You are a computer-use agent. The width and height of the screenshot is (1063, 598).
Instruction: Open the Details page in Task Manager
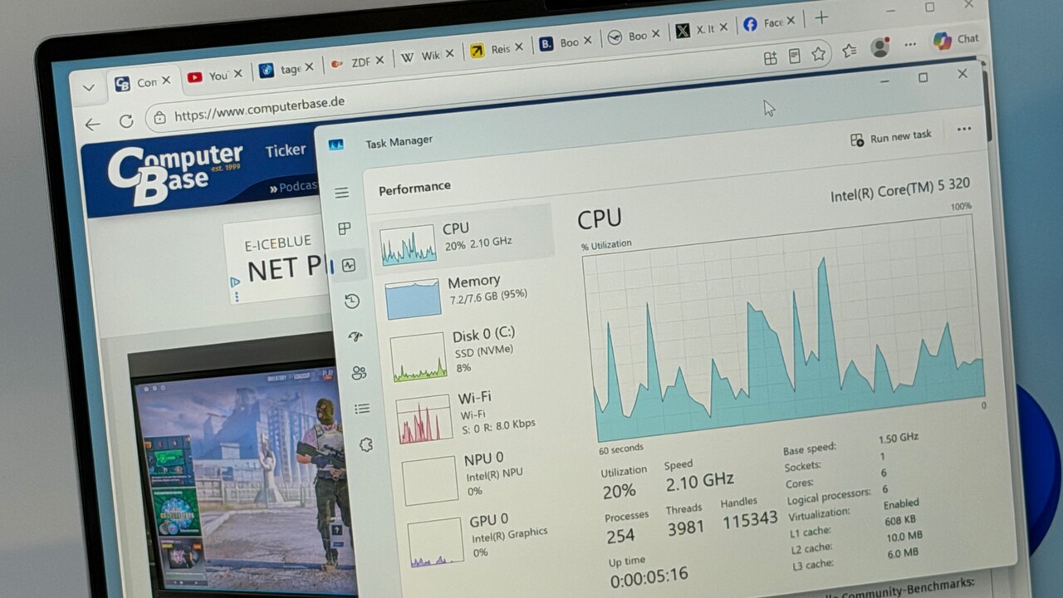362,409
